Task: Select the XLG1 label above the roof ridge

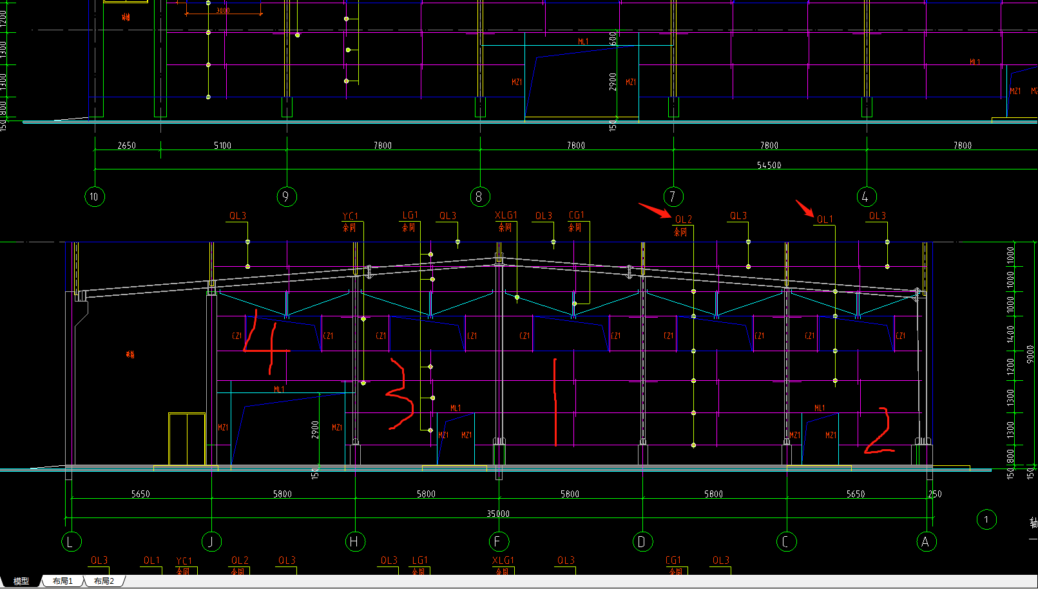Action: coord(506,215)
